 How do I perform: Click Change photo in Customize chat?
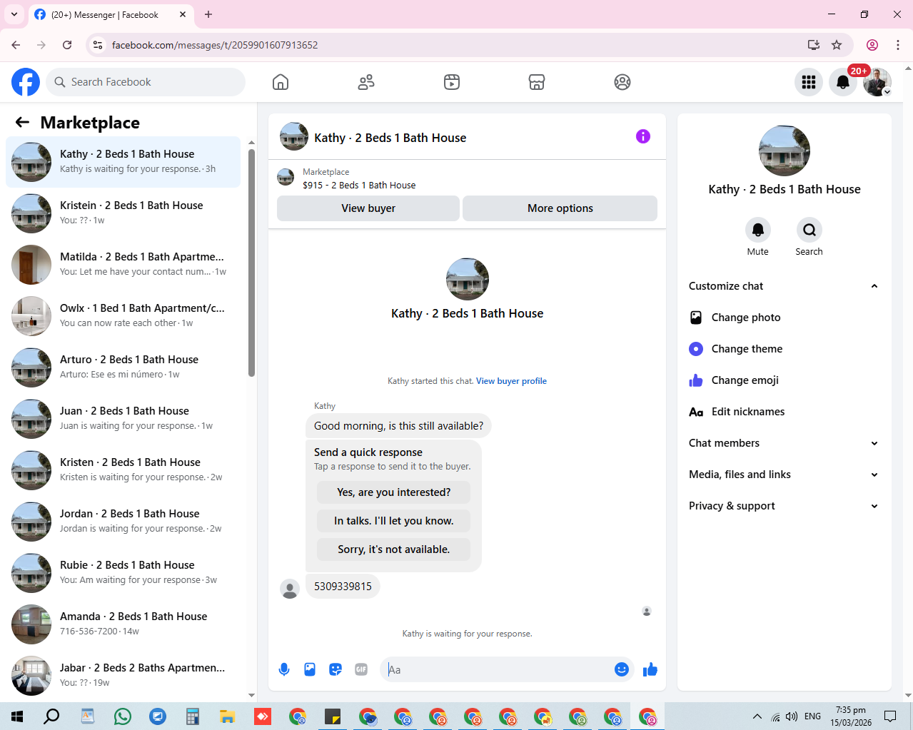tap(784, 318)
